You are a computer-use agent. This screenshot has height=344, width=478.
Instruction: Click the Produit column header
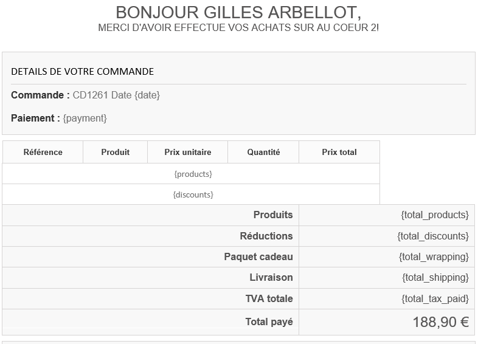point(115,152)
